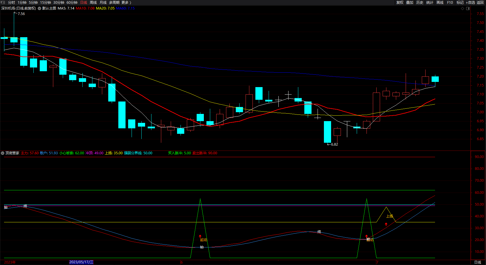Switch to 分时 intraday view

12,3
